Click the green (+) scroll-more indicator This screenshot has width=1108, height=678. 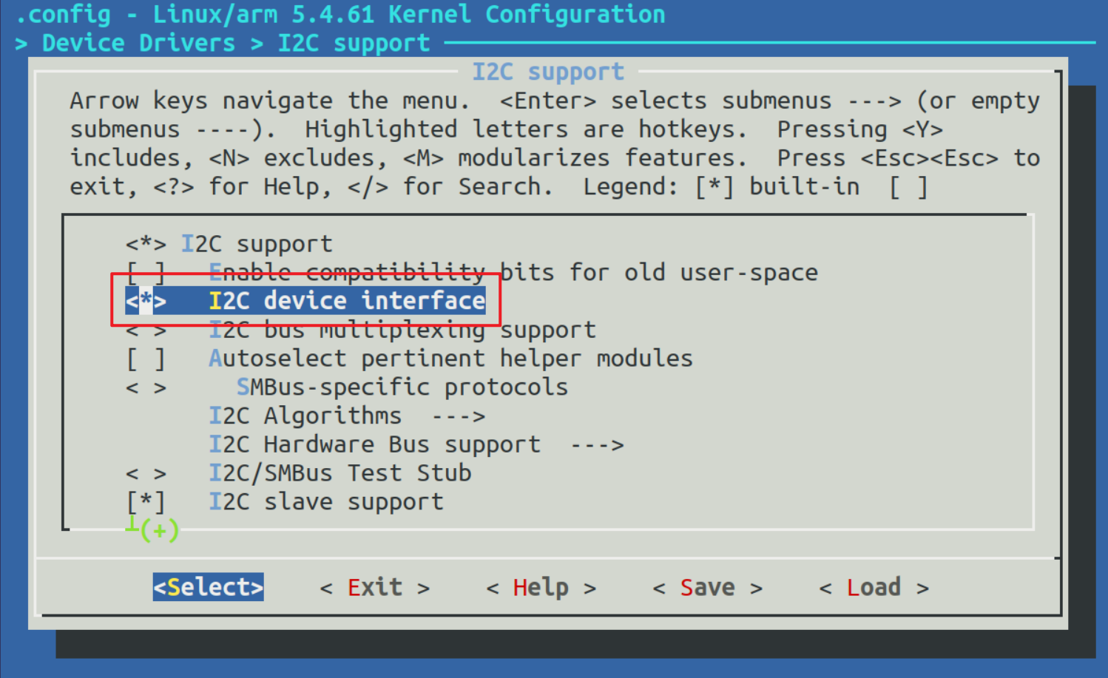(158, 530)
